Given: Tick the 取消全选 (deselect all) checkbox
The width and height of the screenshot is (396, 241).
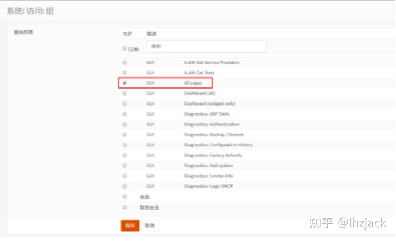Looking at the screenshot, I should 124,207.
